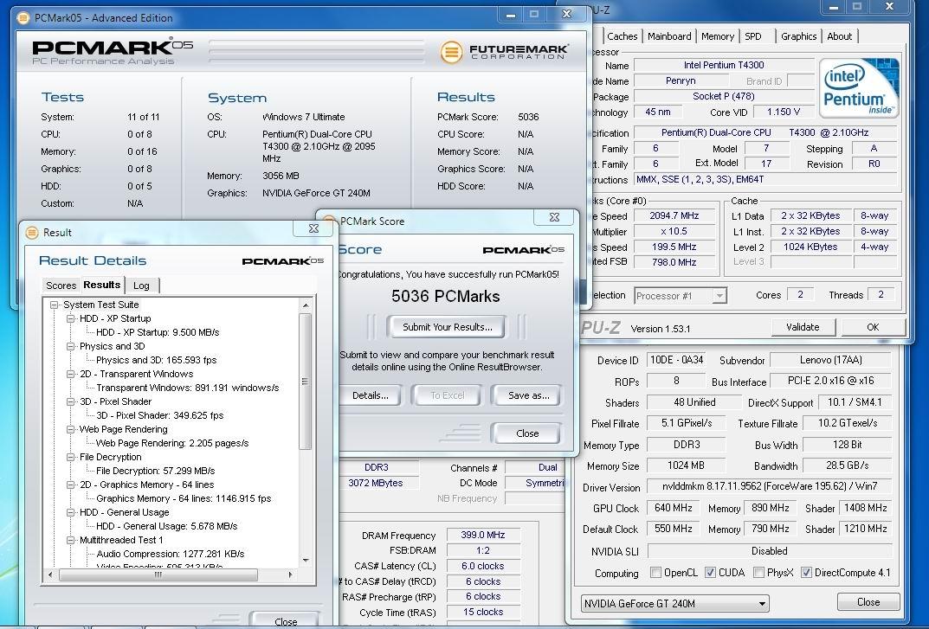Click the Details... button
This screenshot has height=629, width=929.
tap(371, 395)
